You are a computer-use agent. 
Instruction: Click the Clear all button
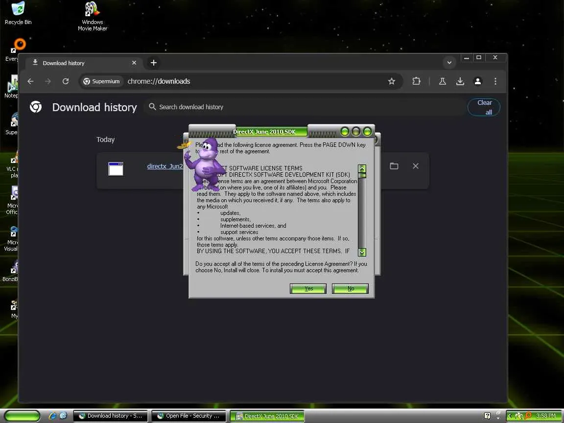click(x=484, y=107)
